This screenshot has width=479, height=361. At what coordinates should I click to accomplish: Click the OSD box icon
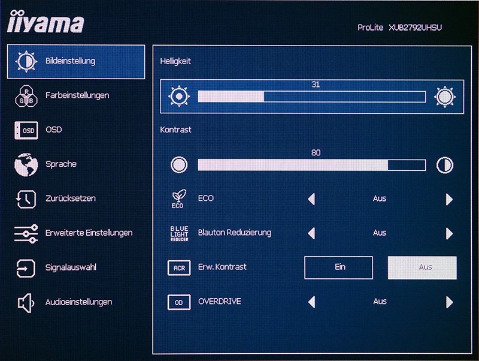pos(26,130)
